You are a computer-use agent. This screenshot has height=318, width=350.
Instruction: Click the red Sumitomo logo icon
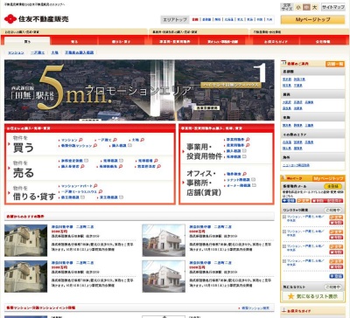click(x=10, y=19)
